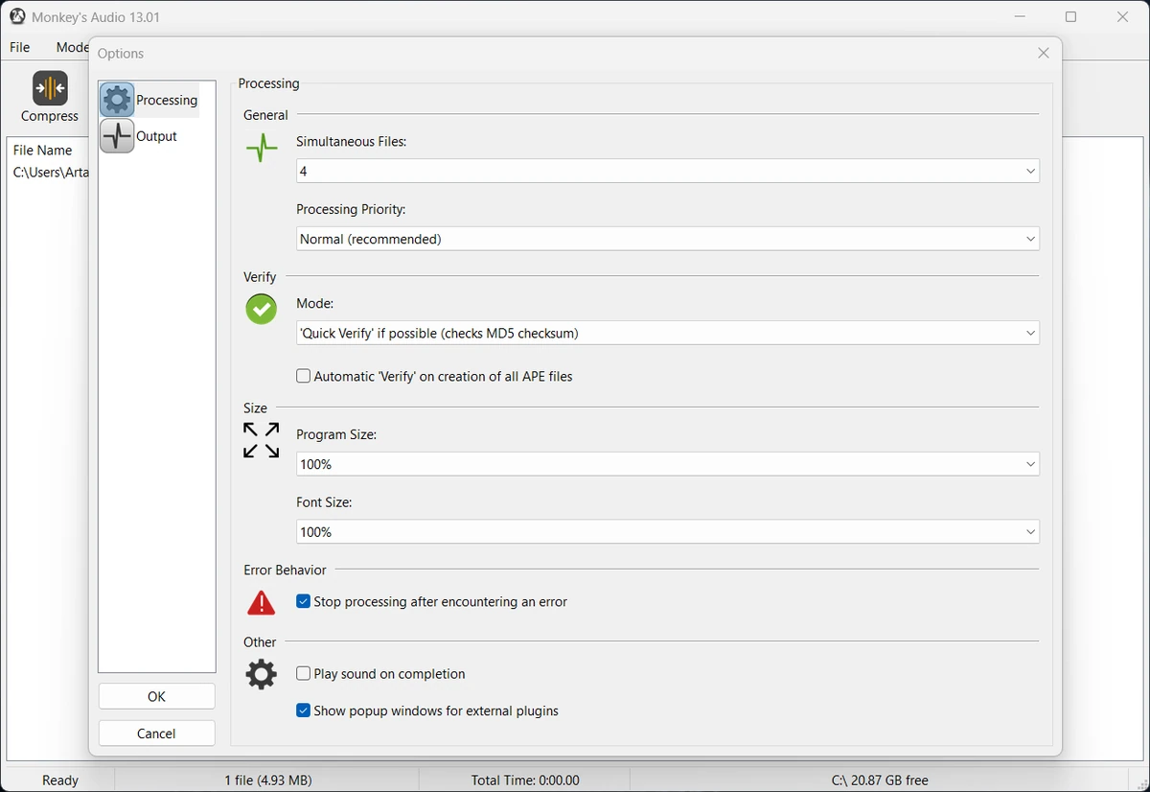Viewport: 1150px width, 792px height.
Task: Close the Options dialog with X
Action: click(1044, 54)
